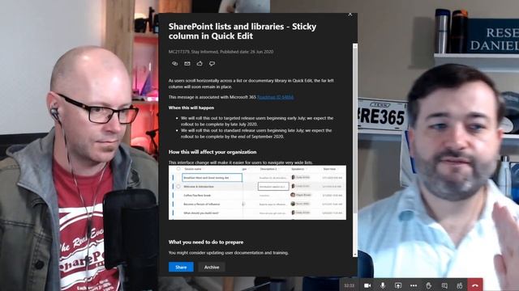This screenshot has width=519, height=291.
Task: Mute the microphone in the meeting toolbar
Action: coord(383,285)
